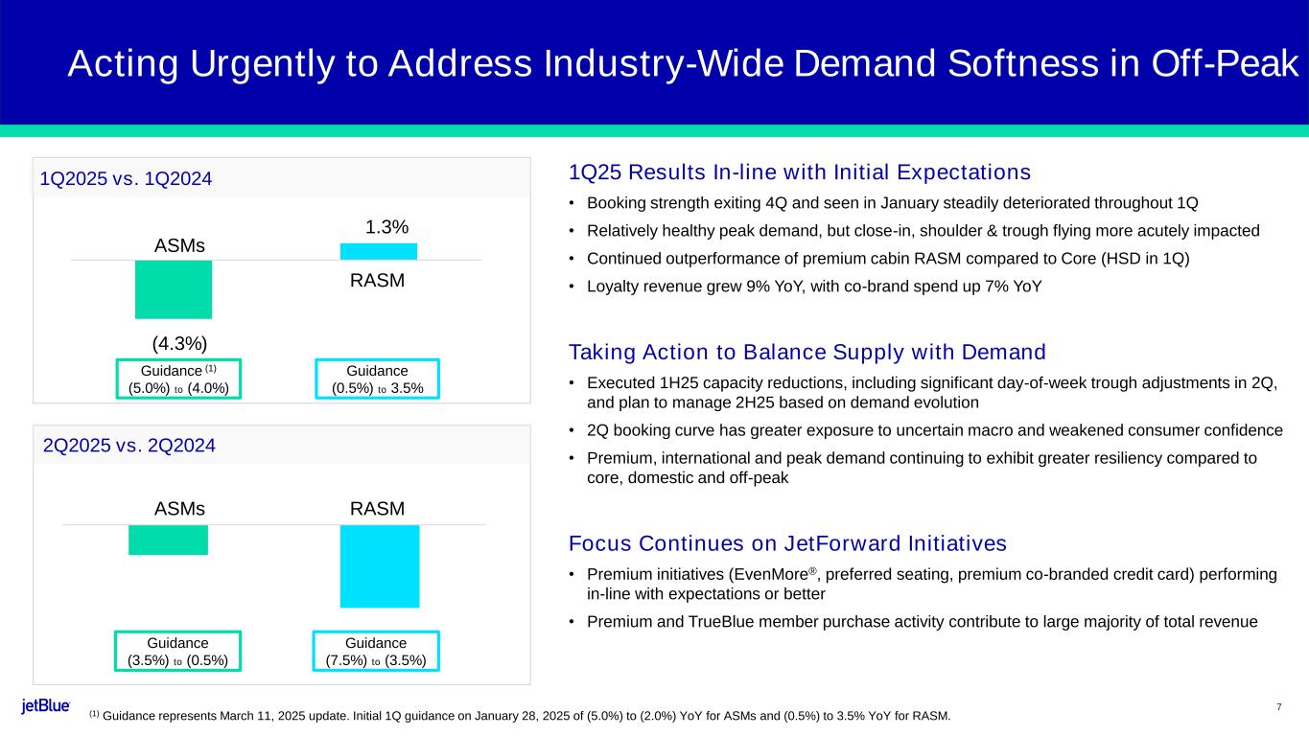This screenshot has width=1309, height=736.
Task: Select the cyan RASM bar in the 1Q2025 chart
Action: (x=379, y=251)
